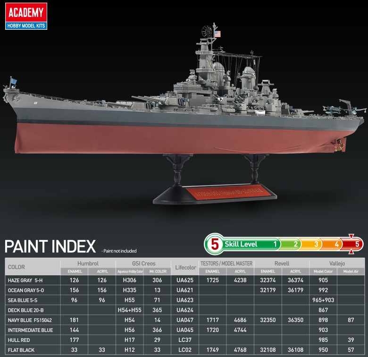Click the 57 Model Air cell
The image size is (368, 357).
pyautogui.click(x=351, y=350)
